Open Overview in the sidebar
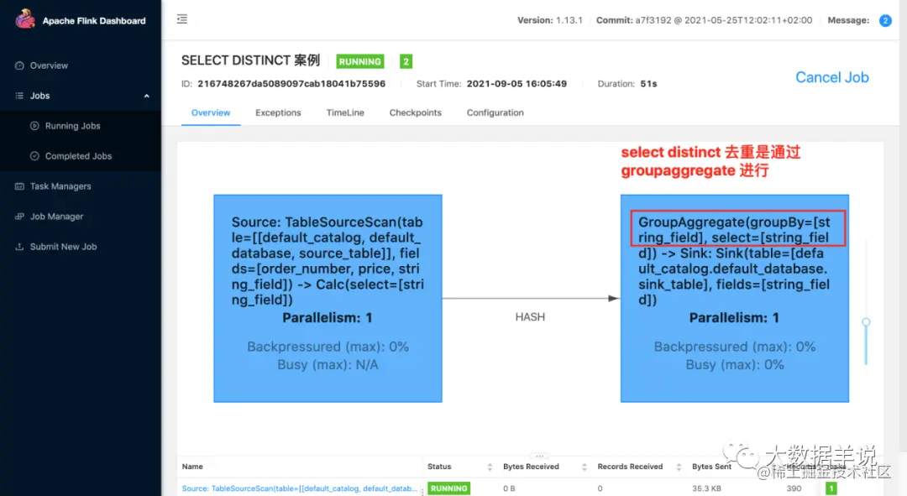 (49, 65)
